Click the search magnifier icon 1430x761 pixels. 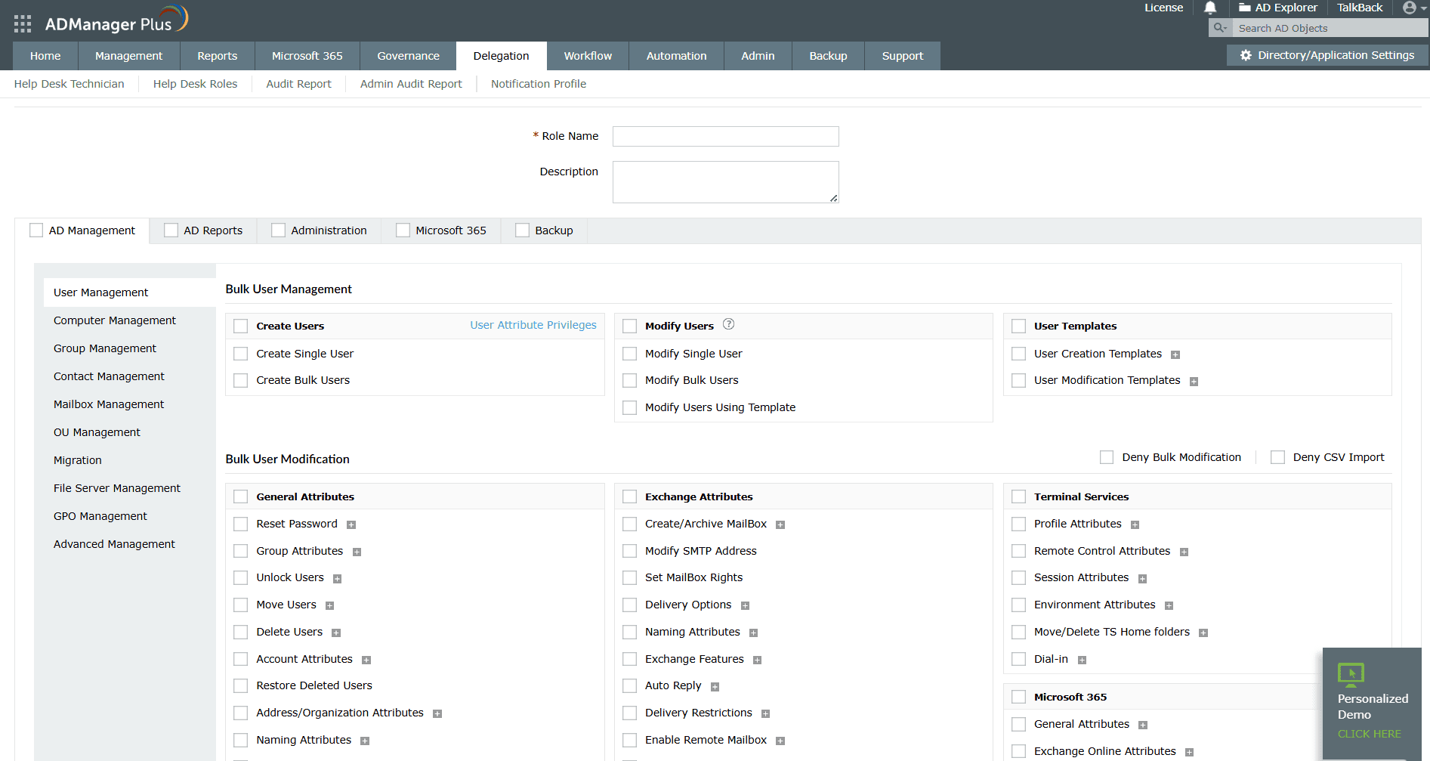point(1218,27)
